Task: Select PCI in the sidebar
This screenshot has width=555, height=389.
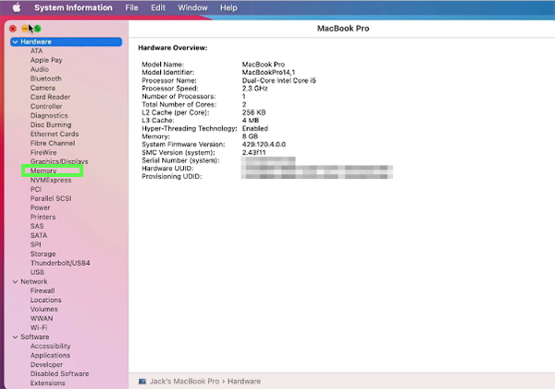Action: click(36, 189)
